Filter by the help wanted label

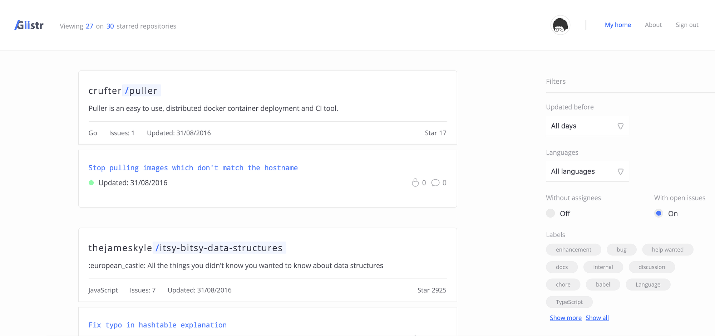[x=667, y=250]
